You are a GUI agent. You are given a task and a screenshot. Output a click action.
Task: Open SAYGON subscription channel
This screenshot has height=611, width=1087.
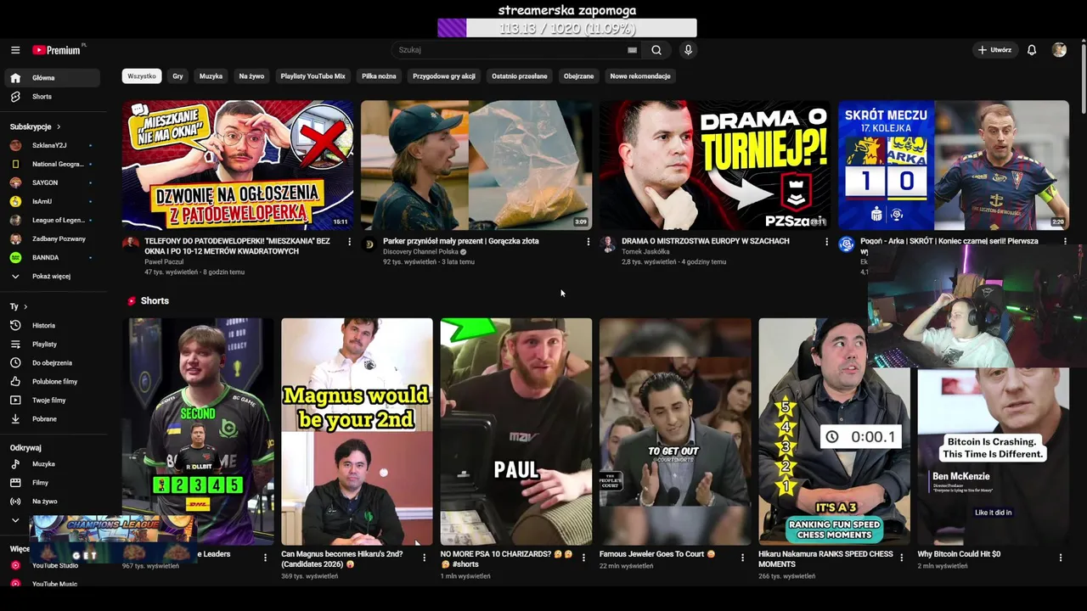coord(51,183)
